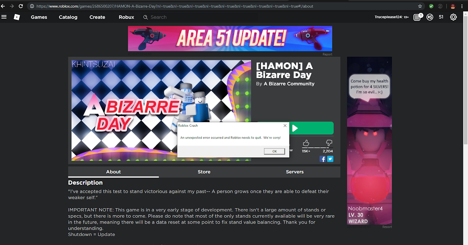
Task: Click the thumbs down dislike icon
Action: pos(329,143)
